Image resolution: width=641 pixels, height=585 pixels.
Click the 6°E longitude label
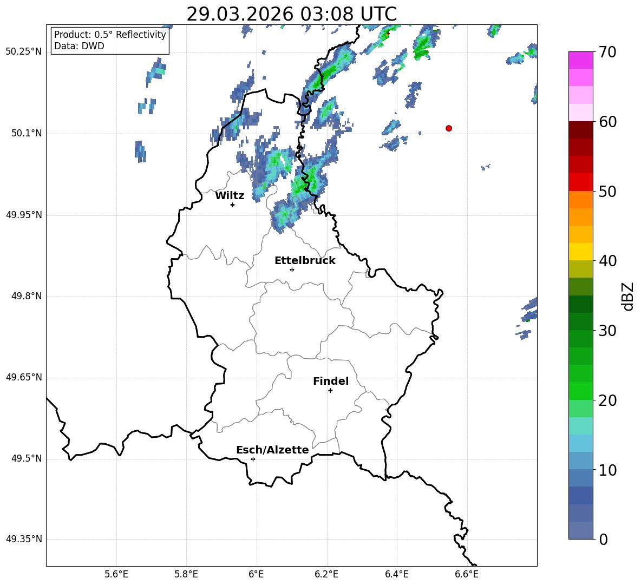tap(256, 574)
